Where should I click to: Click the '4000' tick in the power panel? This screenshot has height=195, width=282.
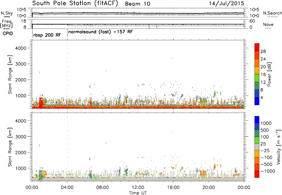pyautogui.click(x=20, y=48)
